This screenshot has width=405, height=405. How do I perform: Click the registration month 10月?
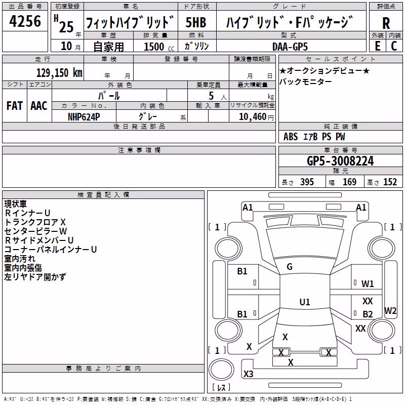(70, 46)
